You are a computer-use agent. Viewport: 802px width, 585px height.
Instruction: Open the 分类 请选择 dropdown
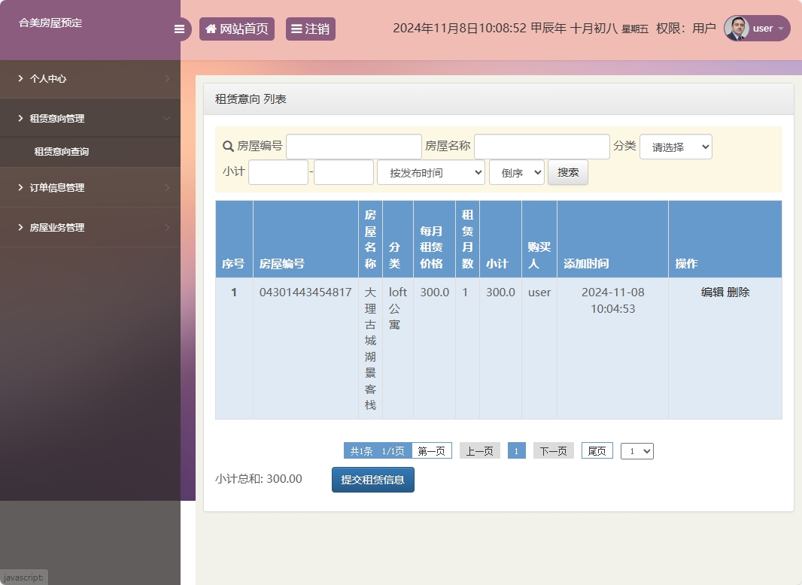tap(676, 146)
